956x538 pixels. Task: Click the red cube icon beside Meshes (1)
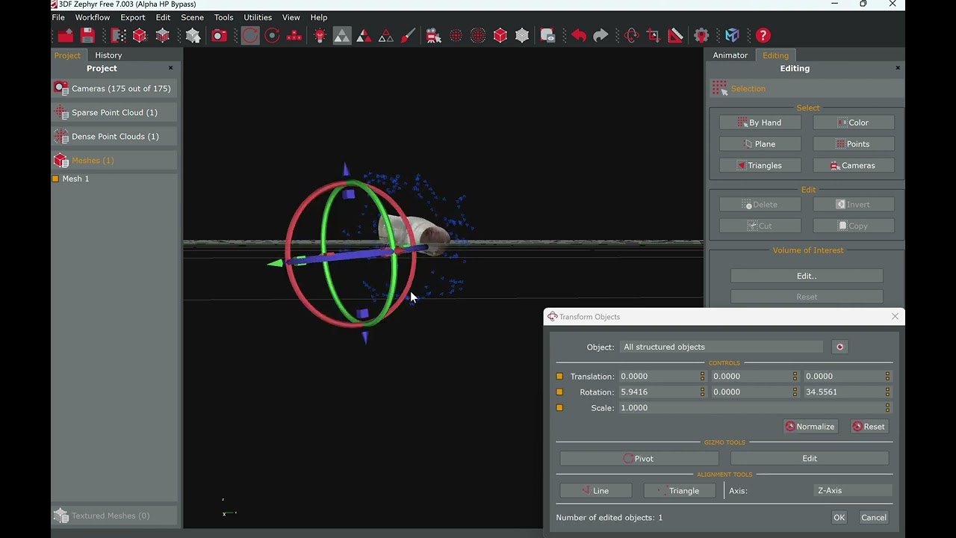(x=61, y=160)
